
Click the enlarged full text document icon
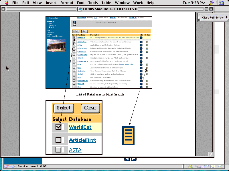128,136
